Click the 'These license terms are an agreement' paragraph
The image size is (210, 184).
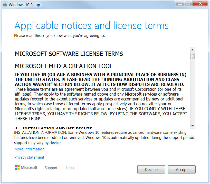101,104
